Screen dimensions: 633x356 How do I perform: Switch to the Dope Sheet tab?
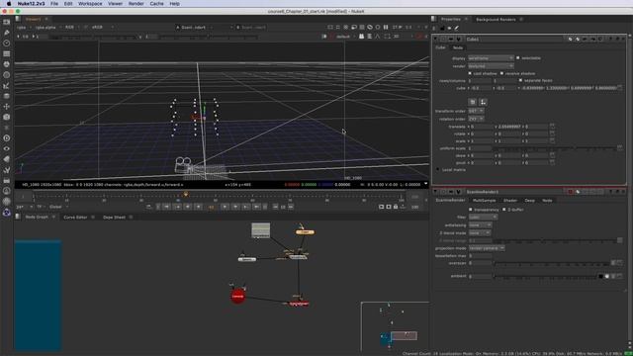point(114,218)
